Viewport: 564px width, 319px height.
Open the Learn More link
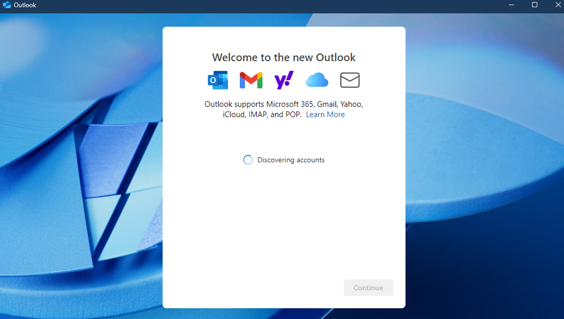[x=325, y=115]
